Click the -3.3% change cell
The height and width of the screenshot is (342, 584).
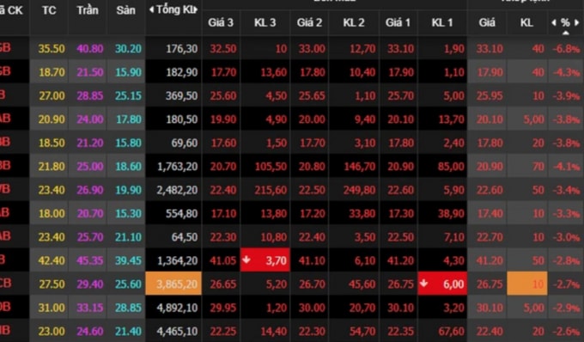(x=566, y=213)
